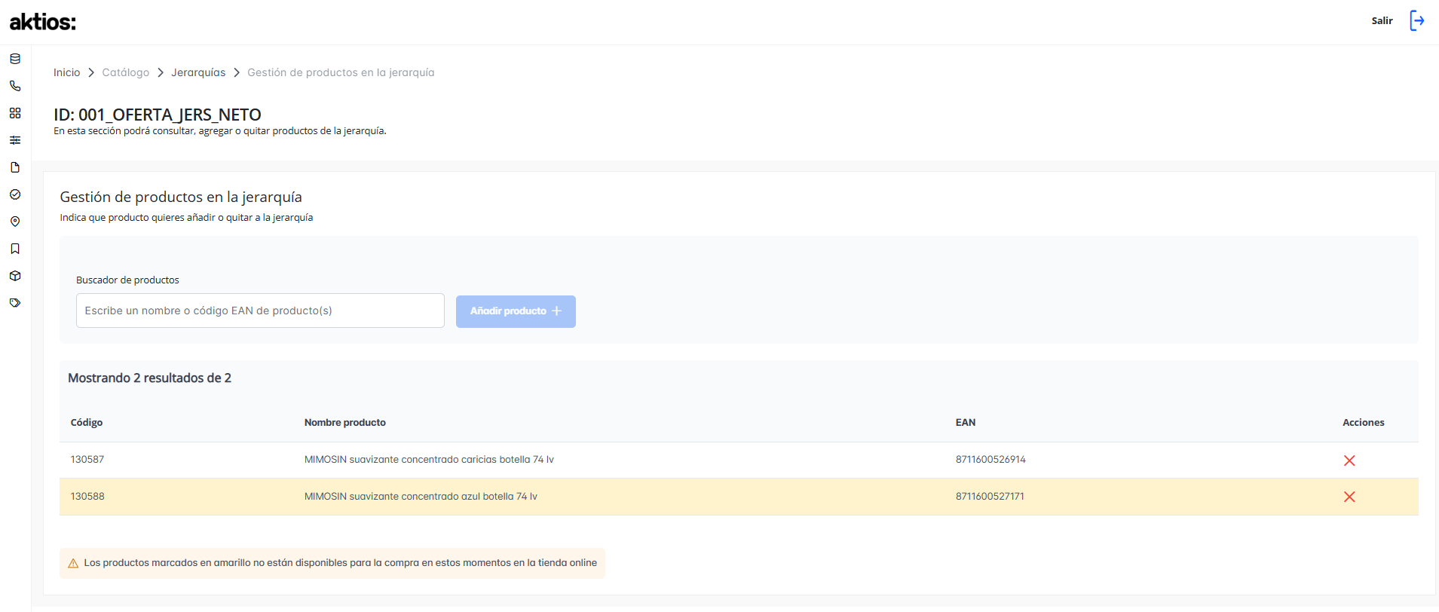
Task: Open the grid dashboard sidebar icon
Action: pos(15,113)
